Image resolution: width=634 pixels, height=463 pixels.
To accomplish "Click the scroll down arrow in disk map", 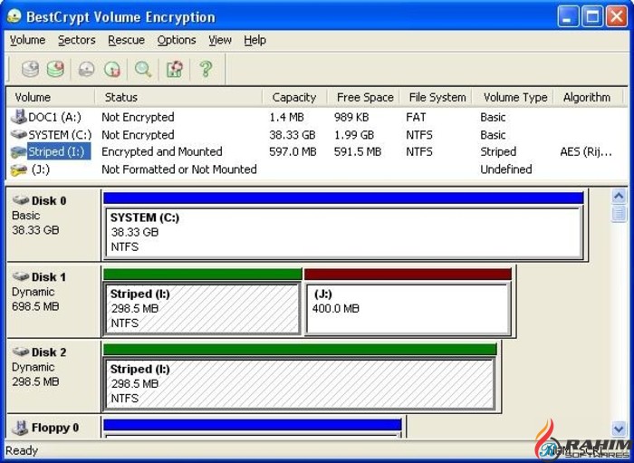I will tap(620, 429).
